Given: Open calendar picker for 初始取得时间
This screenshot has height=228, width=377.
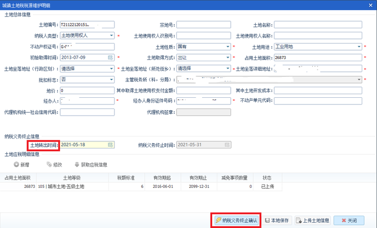Looking at the screenshot, I should (x=110, y=58).
